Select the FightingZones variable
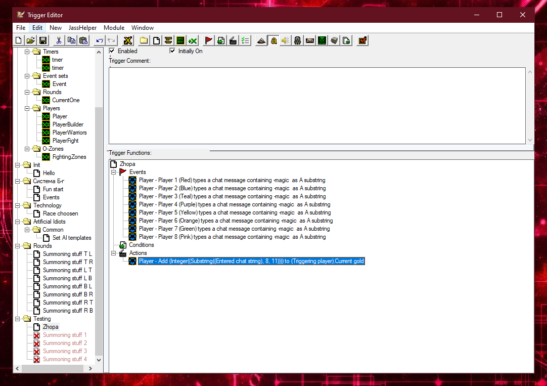 tap(69, 157)
